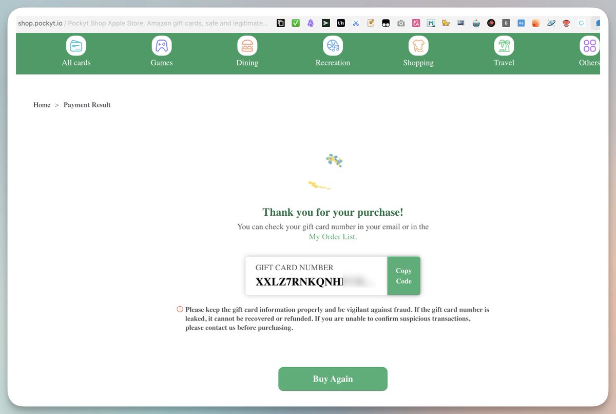Screen dimensions: 616x414
Task: Click the blue Aa dictionary extension icon
Action: (521, 23)
